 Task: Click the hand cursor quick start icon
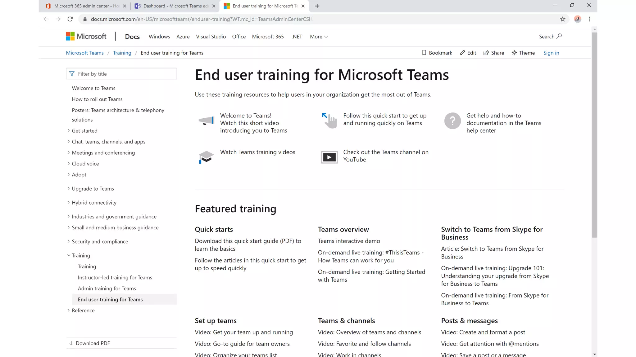click(x=329, y=121)
